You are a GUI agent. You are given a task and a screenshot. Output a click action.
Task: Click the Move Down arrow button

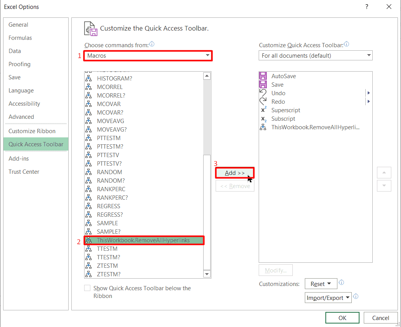pyautogui.click(x=384, y=186)
